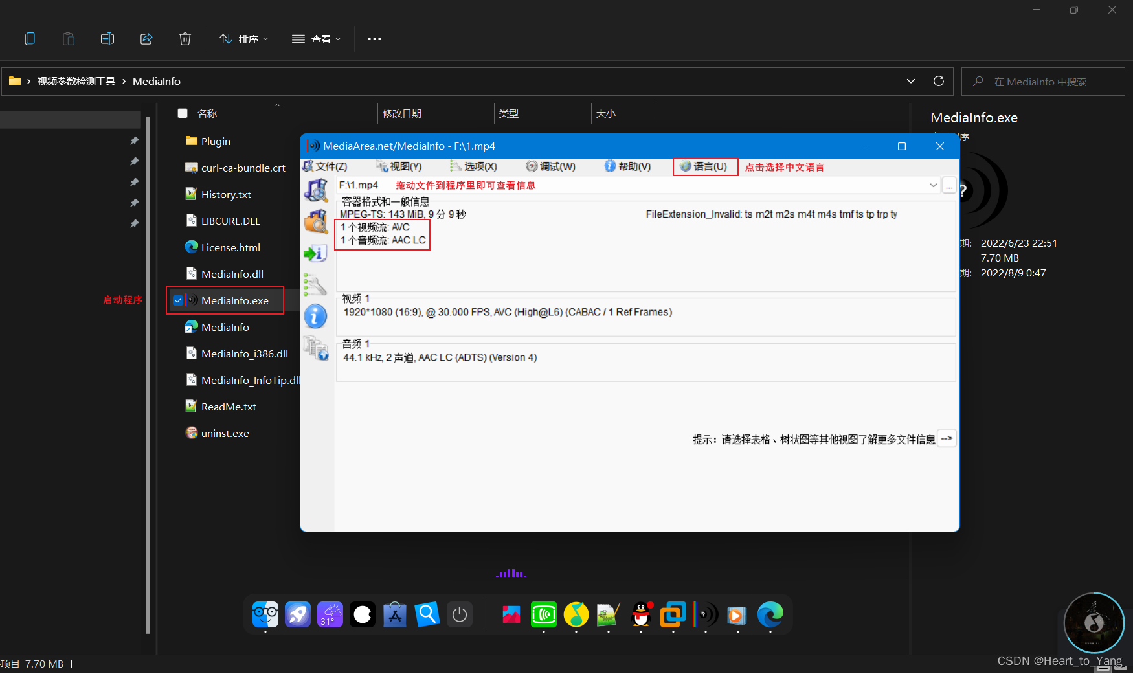Click the power button icon in dock
Screen dimensions: 1133x674
tap(460, 614)
